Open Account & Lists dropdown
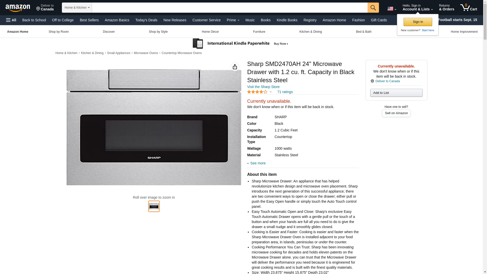487x274 pixels. point(418,7)
